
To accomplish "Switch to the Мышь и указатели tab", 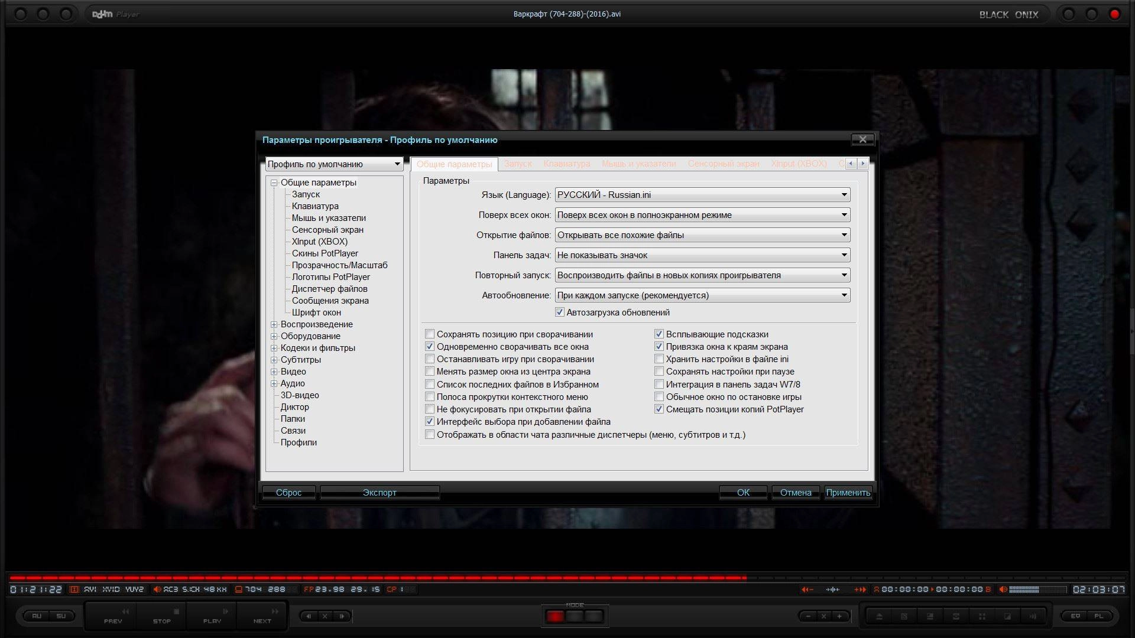I will click(x=638, y=164).
